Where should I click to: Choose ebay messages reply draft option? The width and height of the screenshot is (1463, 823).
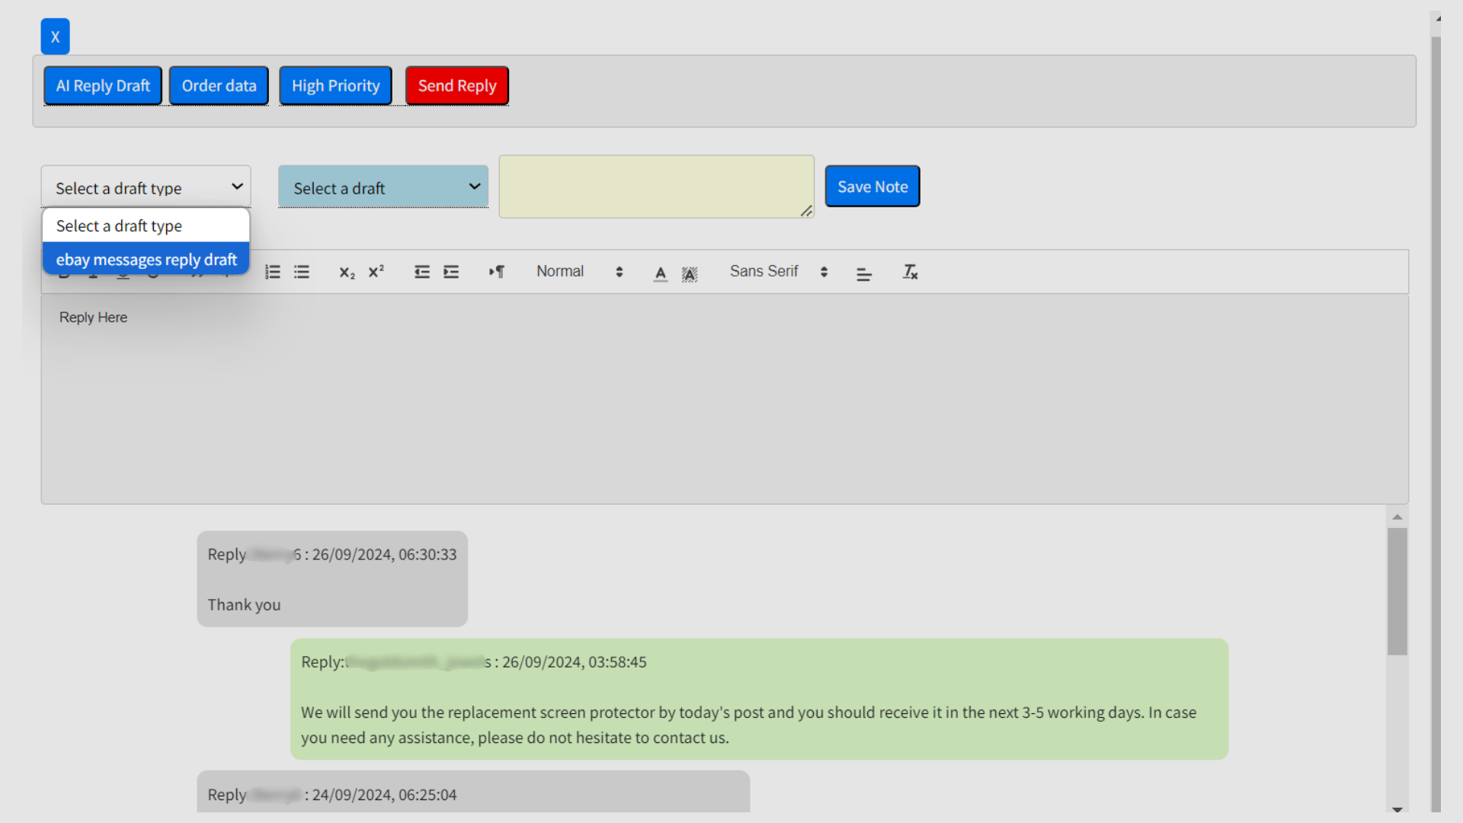pos(146,260)
